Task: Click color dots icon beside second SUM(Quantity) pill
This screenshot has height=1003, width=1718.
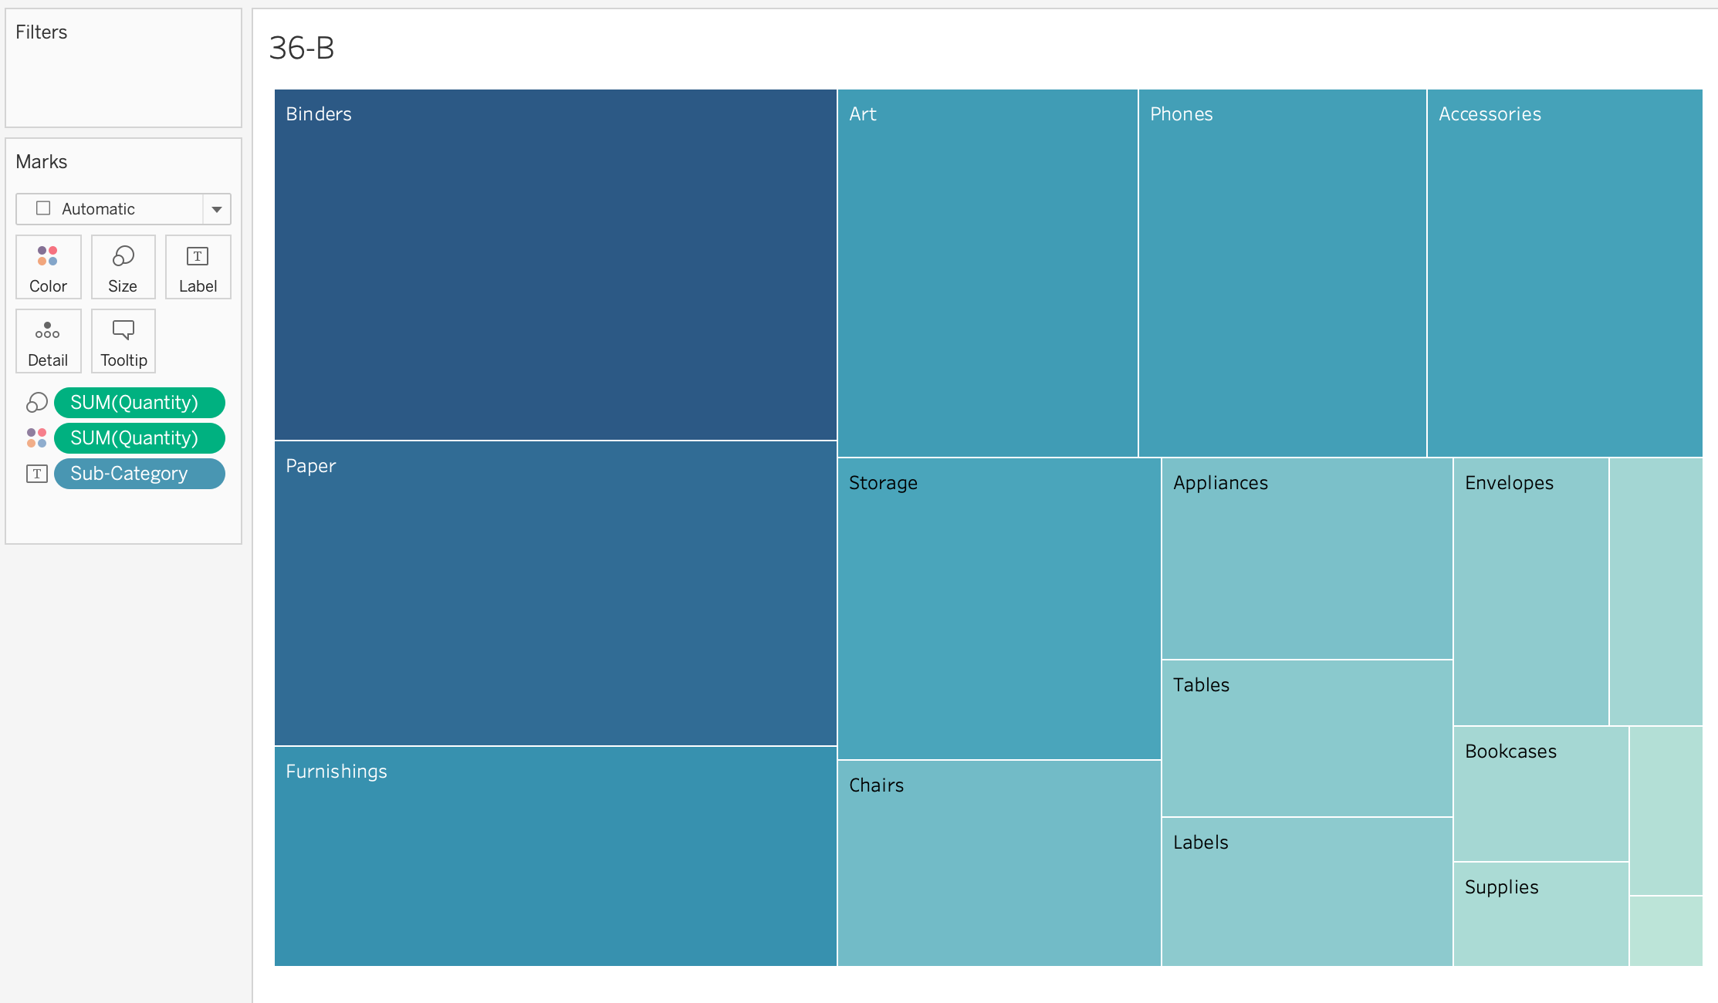Action: point(36,438)
